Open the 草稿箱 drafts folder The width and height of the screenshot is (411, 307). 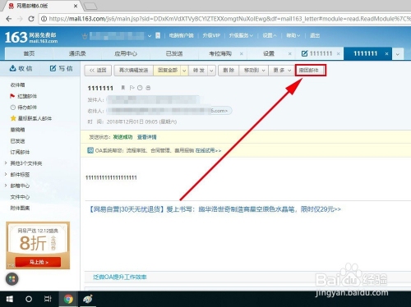17,130
